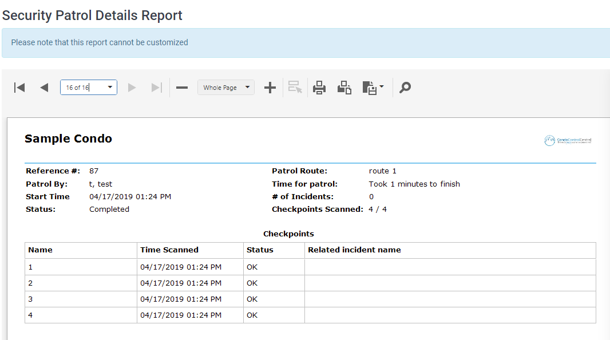This screenshot has height=340, width=610.
Task: Zoom out with the minus button
Action: pos(182,88)
